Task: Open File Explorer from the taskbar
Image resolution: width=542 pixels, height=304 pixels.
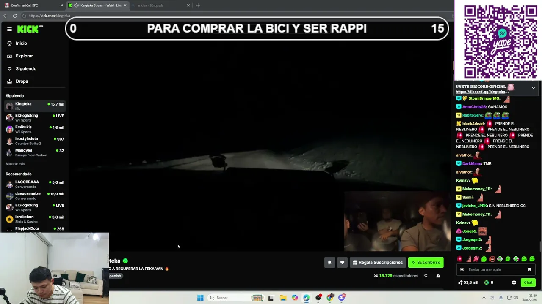Action: click(x=283, y=298)
